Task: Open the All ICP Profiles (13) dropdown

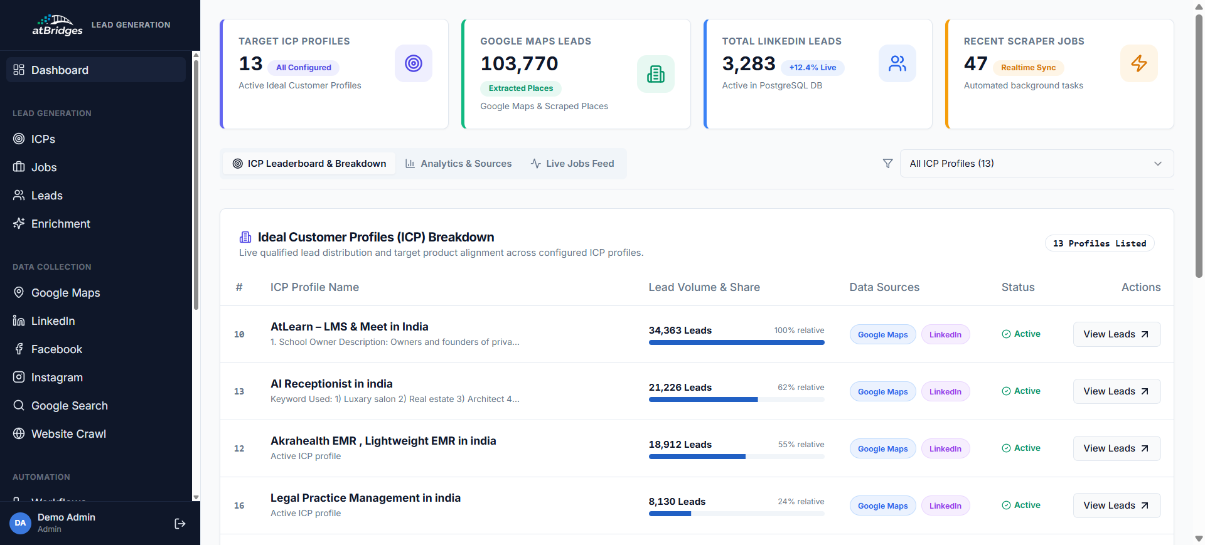Action: click(1037, 164)
